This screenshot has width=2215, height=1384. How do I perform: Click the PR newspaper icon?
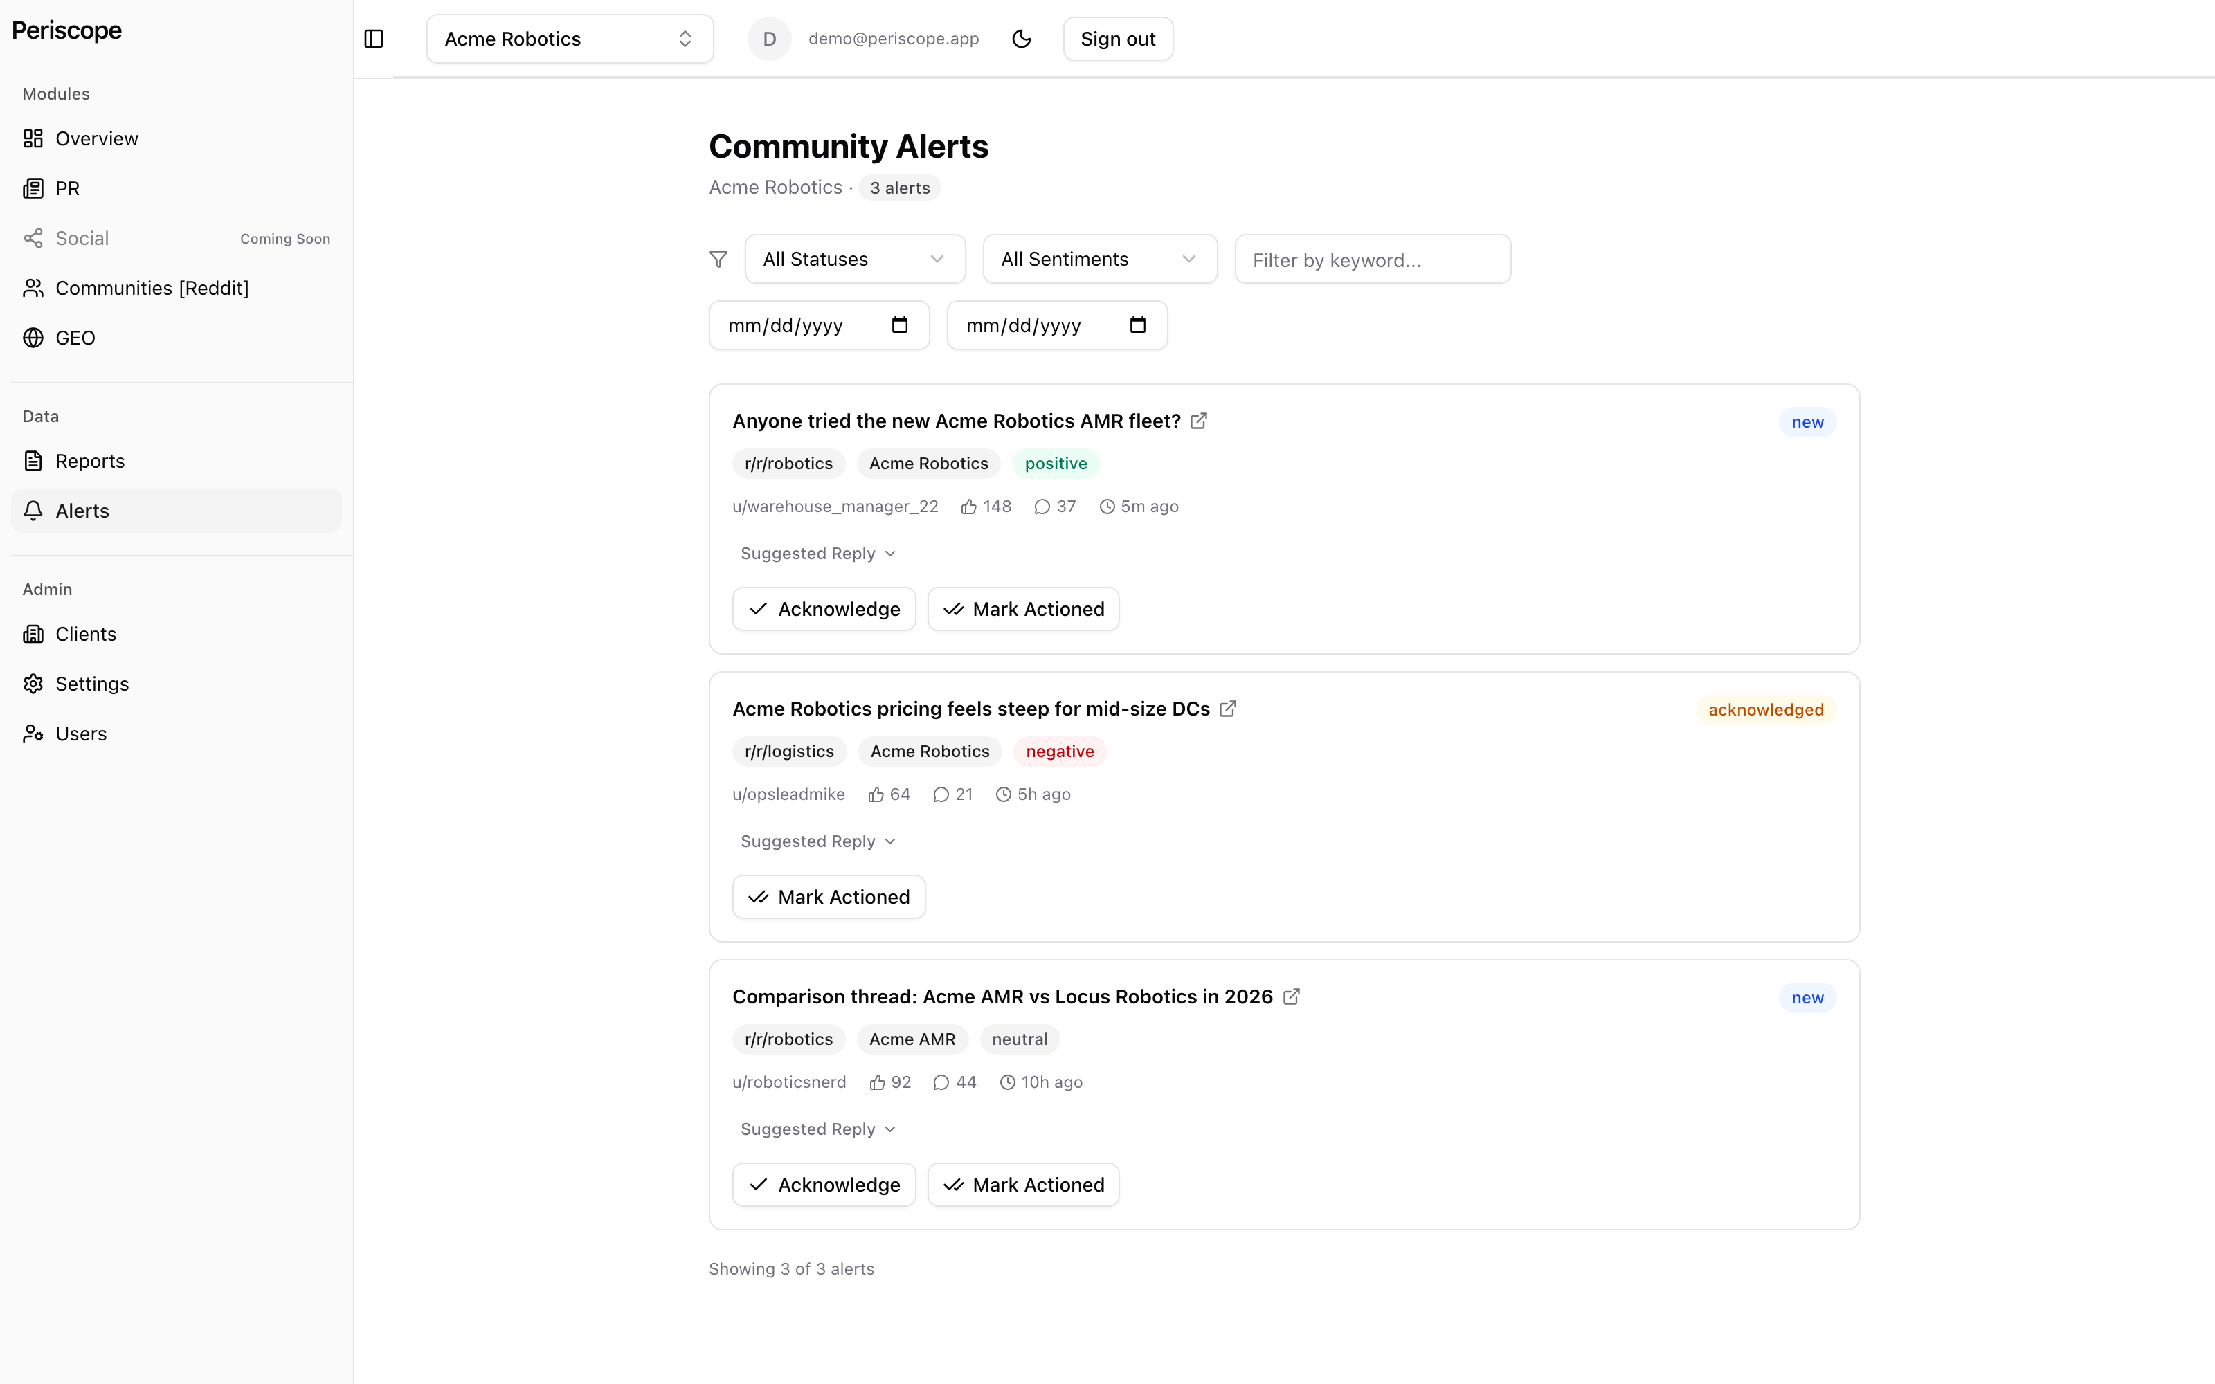click(x=33, y=188)
